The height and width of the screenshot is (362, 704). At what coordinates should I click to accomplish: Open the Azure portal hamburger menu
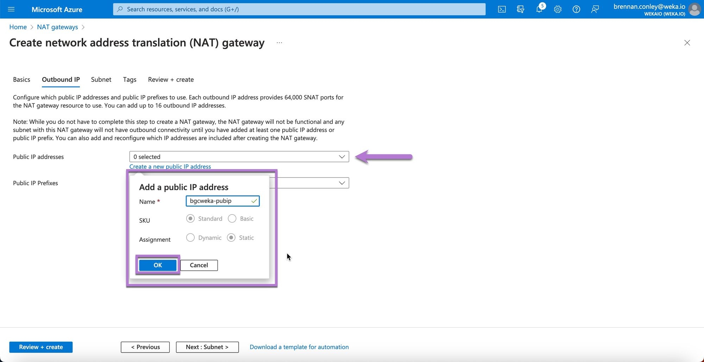click(x=11, y=9)
